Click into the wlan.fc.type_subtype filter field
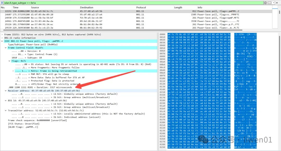 point(130,3)
